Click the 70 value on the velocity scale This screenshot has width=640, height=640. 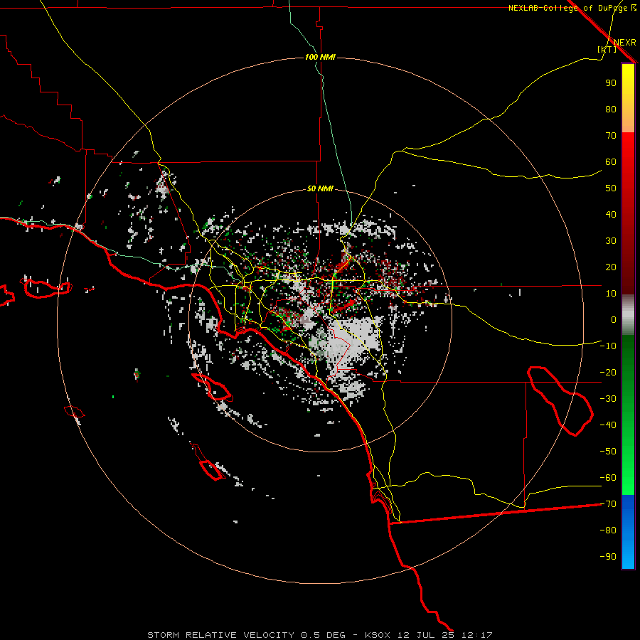[611, 136]
